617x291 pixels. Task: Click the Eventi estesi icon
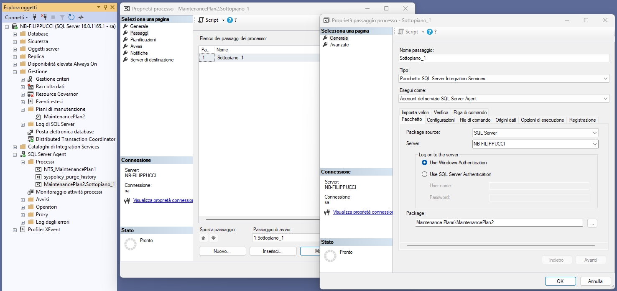(31, 102)
